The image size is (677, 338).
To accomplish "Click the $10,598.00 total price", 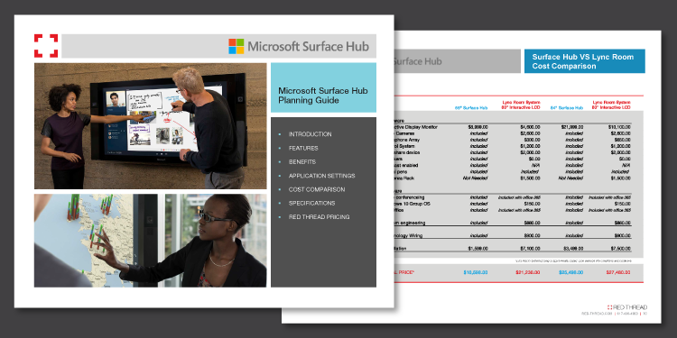I will click(x=476, y=272).
